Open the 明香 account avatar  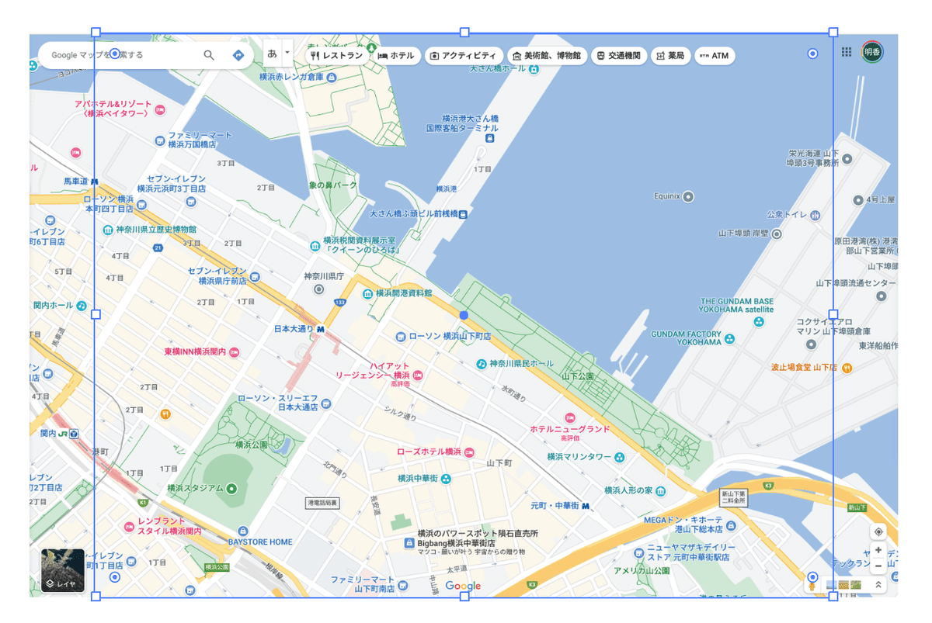point(873,53)
